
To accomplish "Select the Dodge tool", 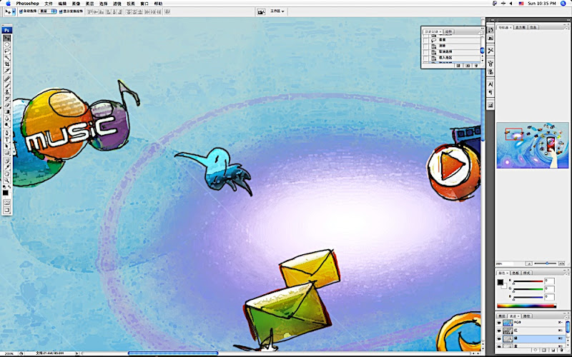I will 7,125.
